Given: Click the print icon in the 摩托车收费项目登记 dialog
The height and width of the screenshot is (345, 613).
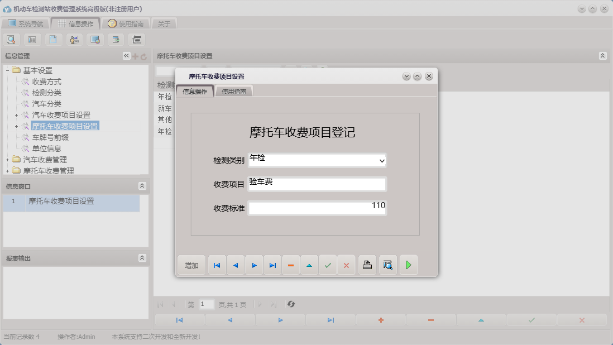Looking at the screenshot, I should coord(367,265).
